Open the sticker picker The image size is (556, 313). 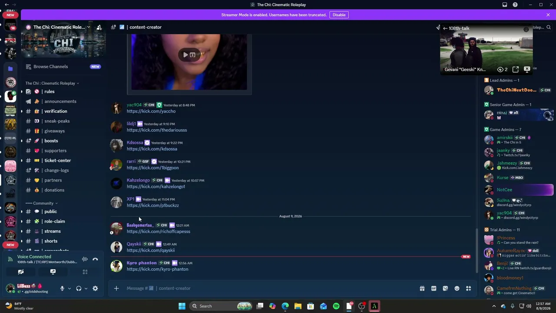click(x=445, y=288)
